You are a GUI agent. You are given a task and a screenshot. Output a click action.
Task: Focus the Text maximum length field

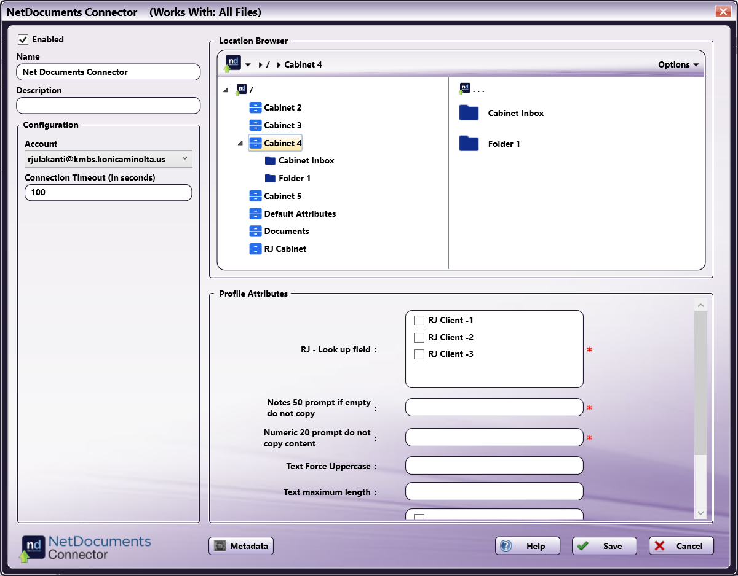(x=494, y=491)
